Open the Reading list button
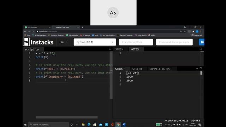The image size is (226, 127). click(x=197, y=35)
